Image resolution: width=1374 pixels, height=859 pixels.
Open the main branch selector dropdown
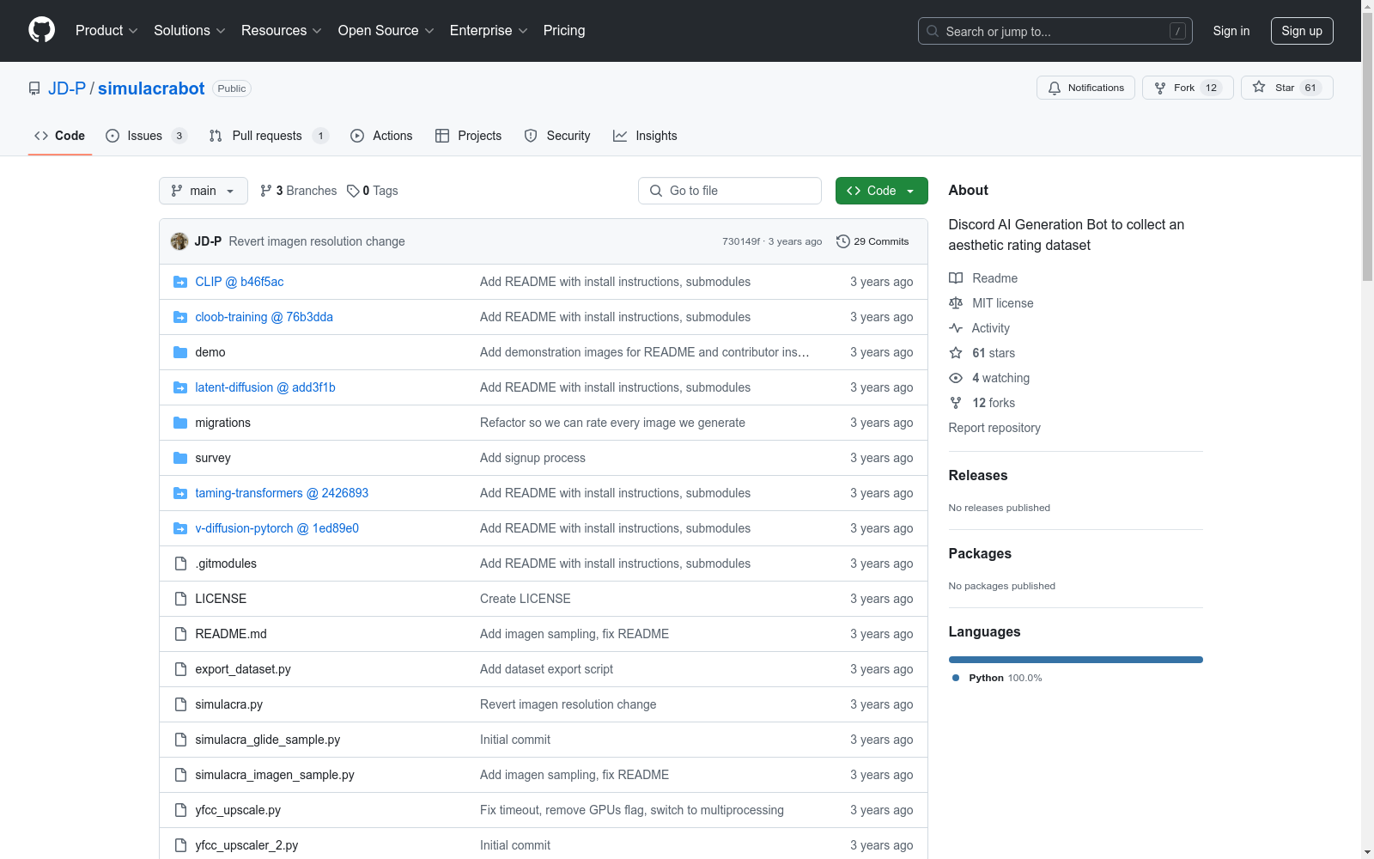point(204,191)
